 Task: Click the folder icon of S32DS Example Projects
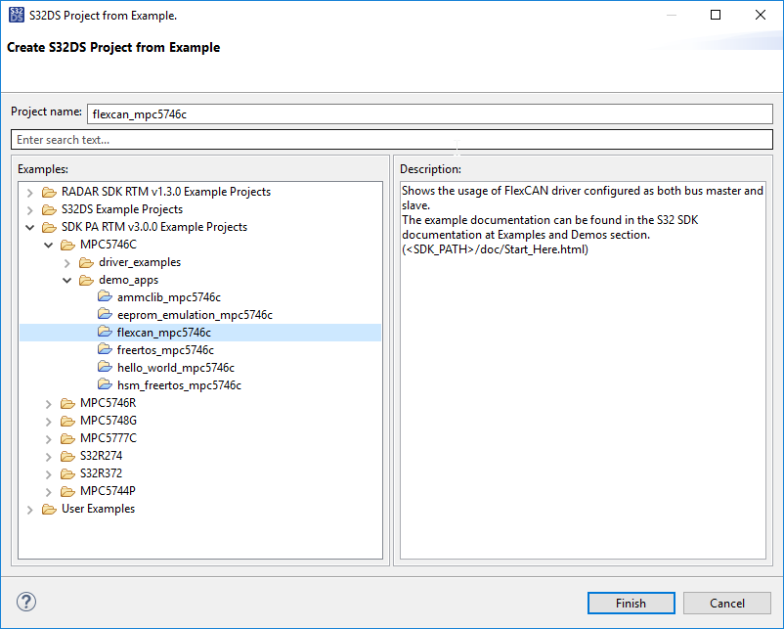(x=49, y=209)
